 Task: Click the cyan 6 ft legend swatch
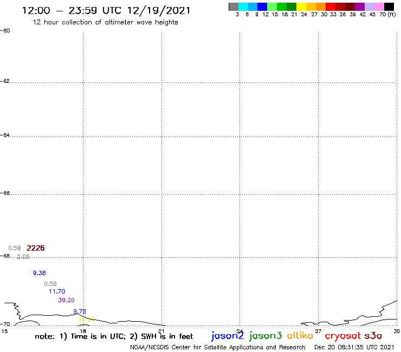(x=243, y=6)
